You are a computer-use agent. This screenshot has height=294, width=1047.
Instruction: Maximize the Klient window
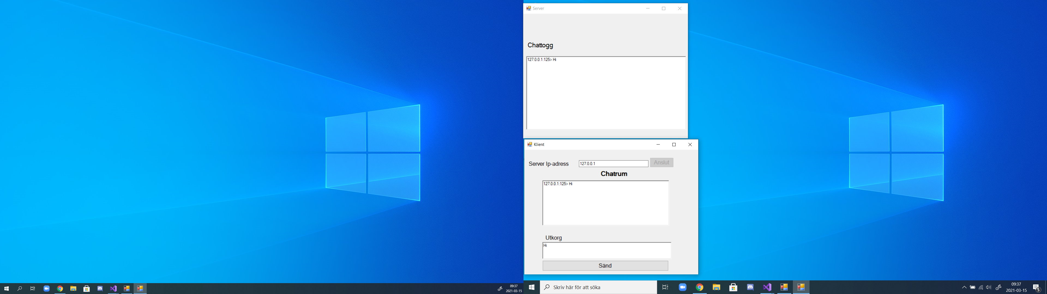[x=674, y=145]
